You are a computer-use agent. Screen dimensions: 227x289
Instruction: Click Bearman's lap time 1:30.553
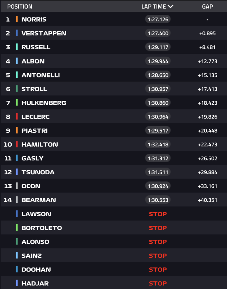(158, 200)
